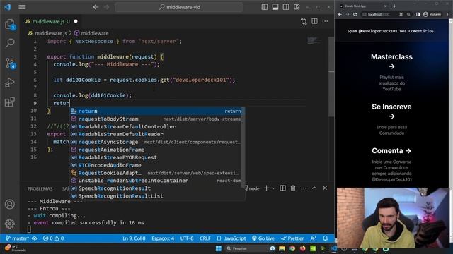The image size is (453, 254).
Task: Kill the terminal with the trash icon
Action: [293, 188]
